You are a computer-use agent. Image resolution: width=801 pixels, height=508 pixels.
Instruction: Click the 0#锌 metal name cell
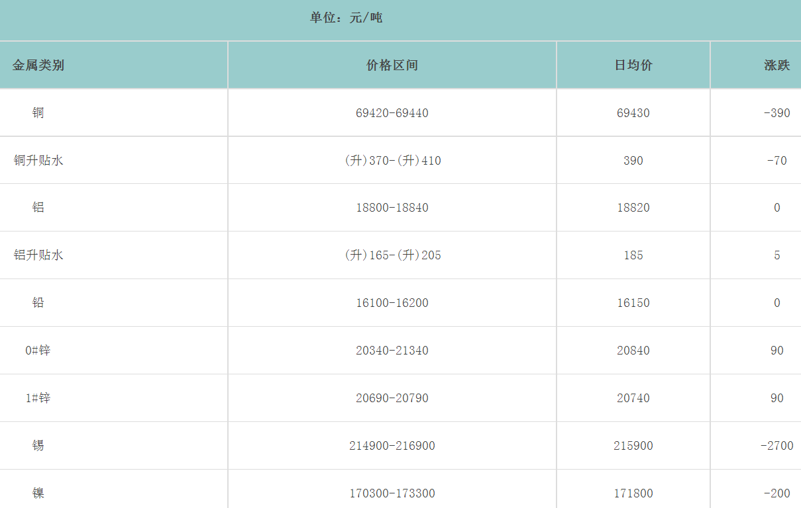pos(38,351)
